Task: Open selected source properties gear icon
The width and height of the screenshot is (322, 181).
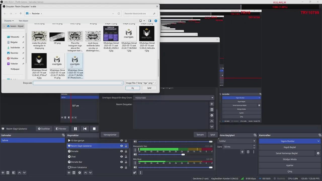Action: [80, 173]
